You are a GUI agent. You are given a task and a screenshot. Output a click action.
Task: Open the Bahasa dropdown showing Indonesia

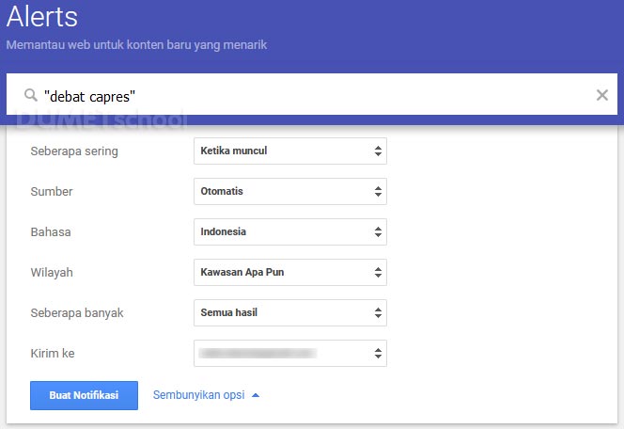pyautogui.click(x=290, y=231)
